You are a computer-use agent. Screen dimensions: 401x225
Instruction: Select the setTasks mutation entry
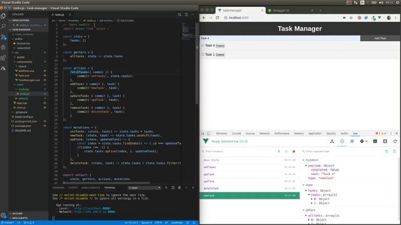tap(249, 167)
